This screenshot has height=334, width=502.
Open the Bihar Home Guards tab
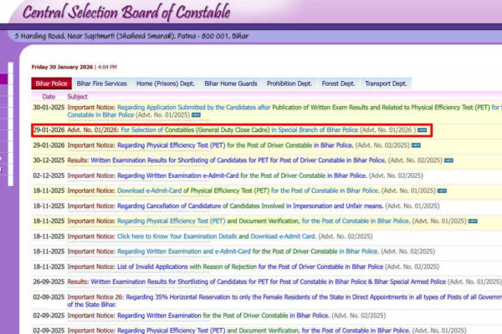(231, 83)
